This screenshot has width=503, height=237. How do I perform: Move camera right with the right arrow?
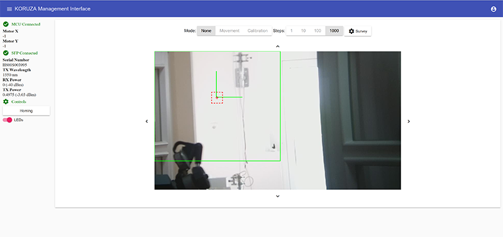coord(409,121)
